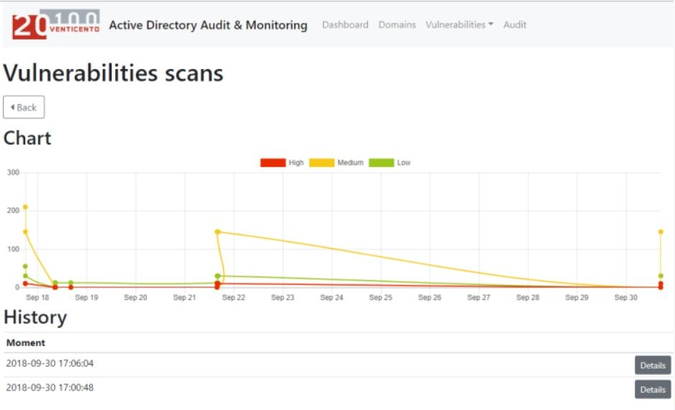Click the green Low point near Sep 22
Viewport: 675px width, 410px height.
(218, 276)
